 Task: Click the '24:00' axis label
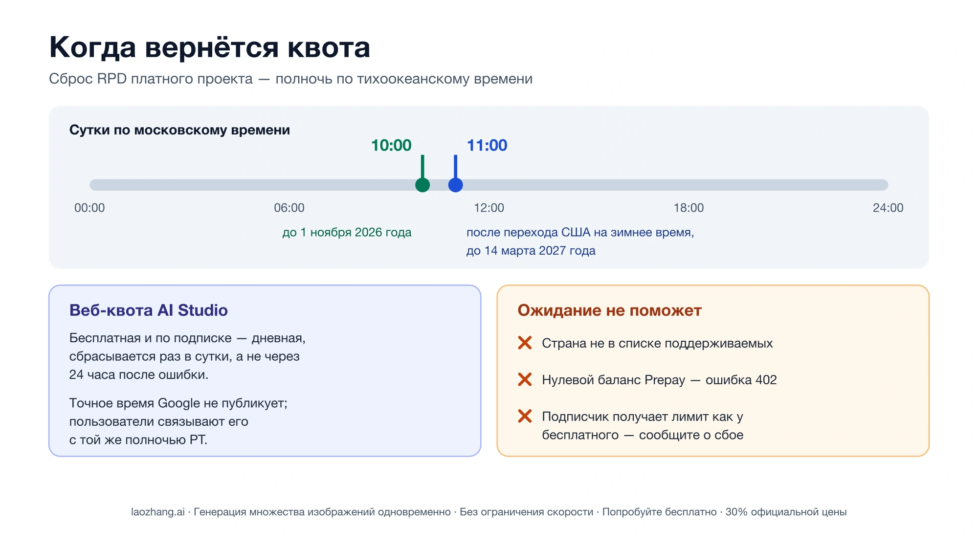tap(888, 208)
